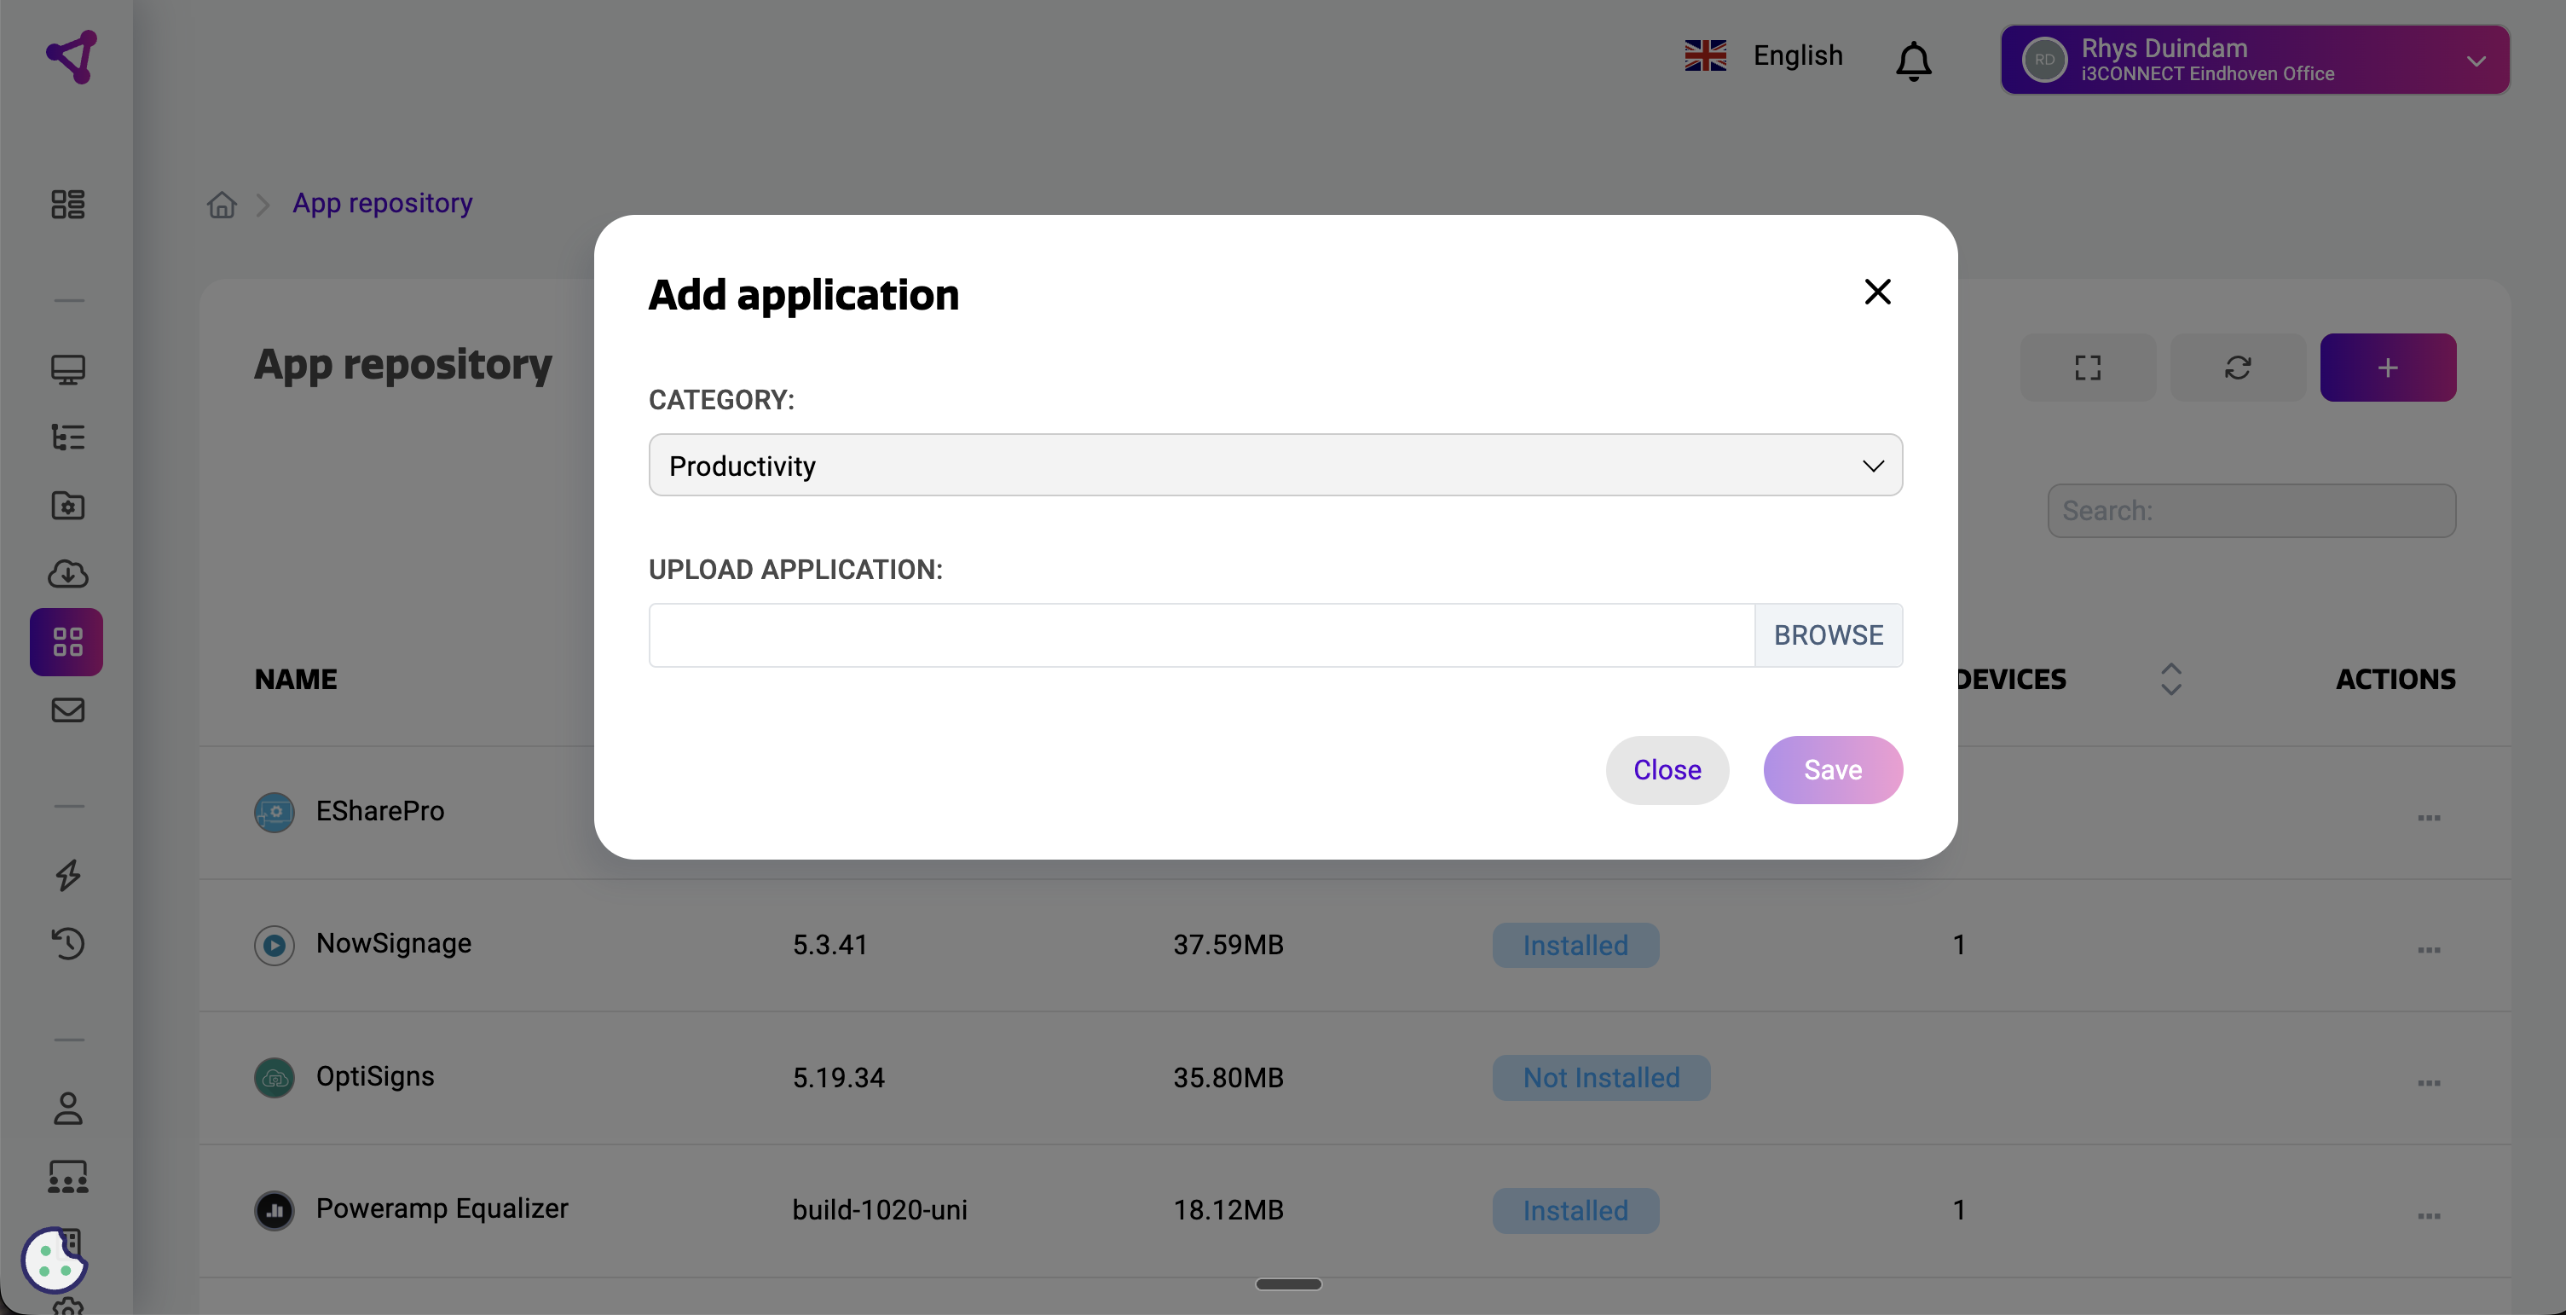Open the mail envelope icon in sidebar

click(67, 710)
